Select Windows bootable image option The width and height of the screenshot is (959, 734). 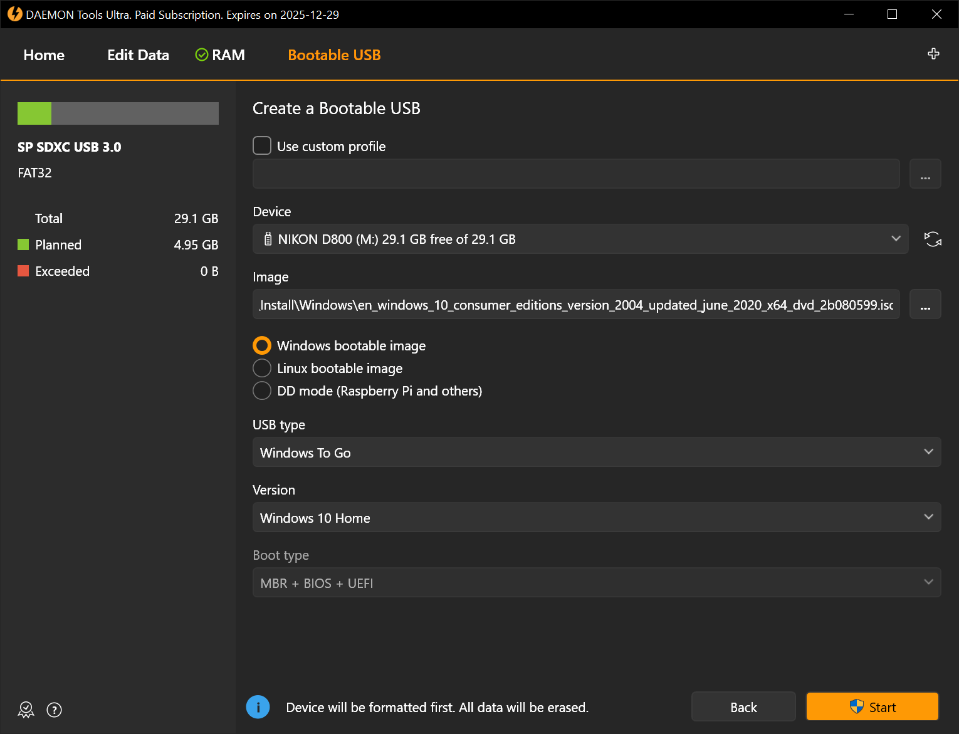tap(262, 345)
